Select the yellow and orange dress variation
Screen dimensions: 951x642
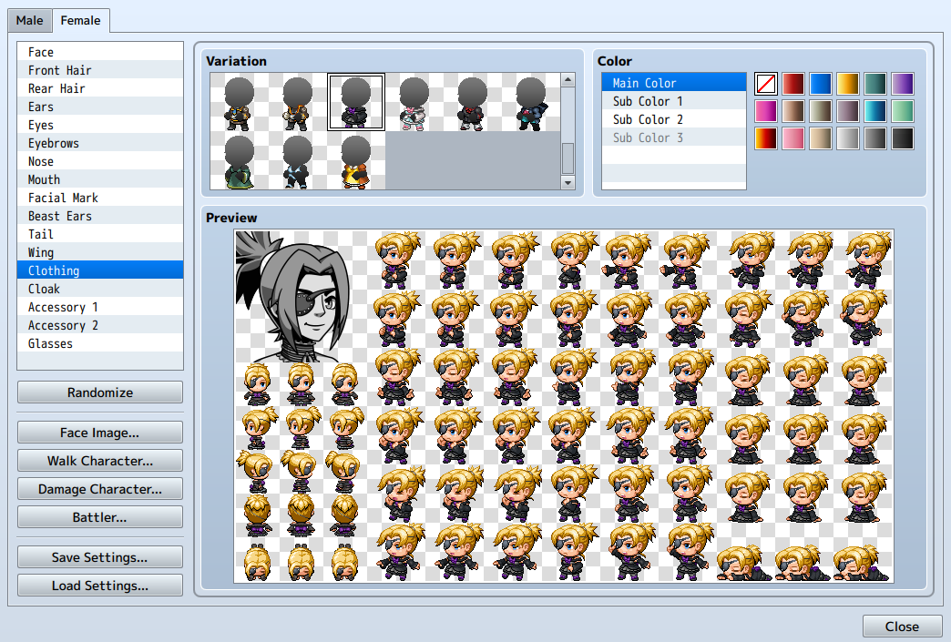coord(356,160)
